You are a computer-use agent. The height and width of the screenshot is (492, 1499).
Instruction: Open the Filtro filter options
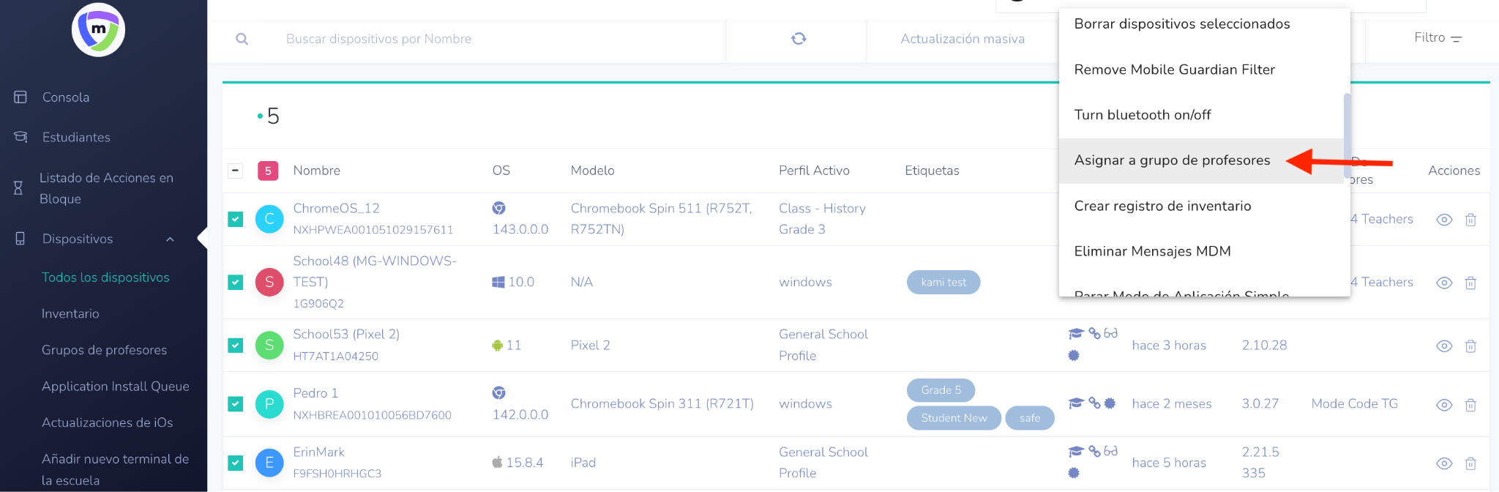pyautogui.click(x=1437, y=38)
